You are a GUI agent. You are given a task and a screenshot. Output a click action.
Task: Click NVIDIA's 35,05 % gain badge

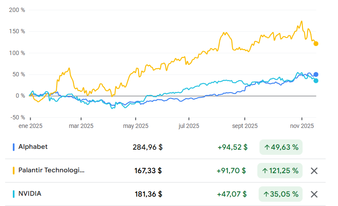(281, 194)
